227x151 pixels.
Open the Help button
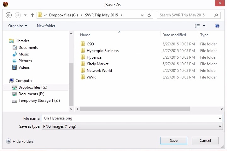217,26
